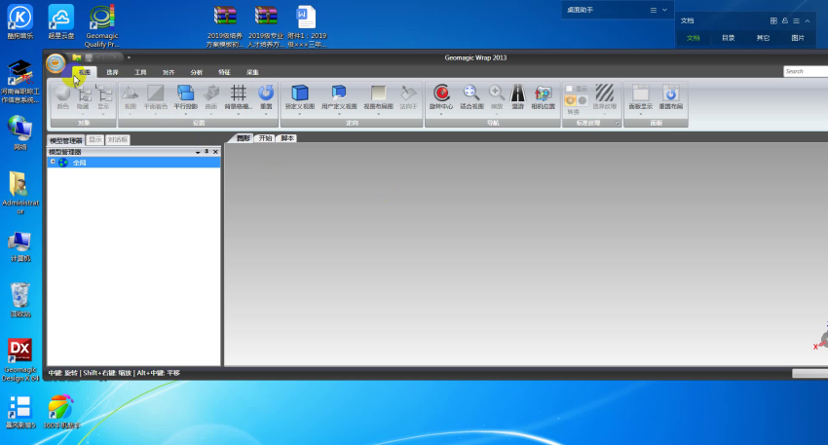
Task: Click the 适合视图 fit view magnifier icon
Action: [x=471, y=93]
